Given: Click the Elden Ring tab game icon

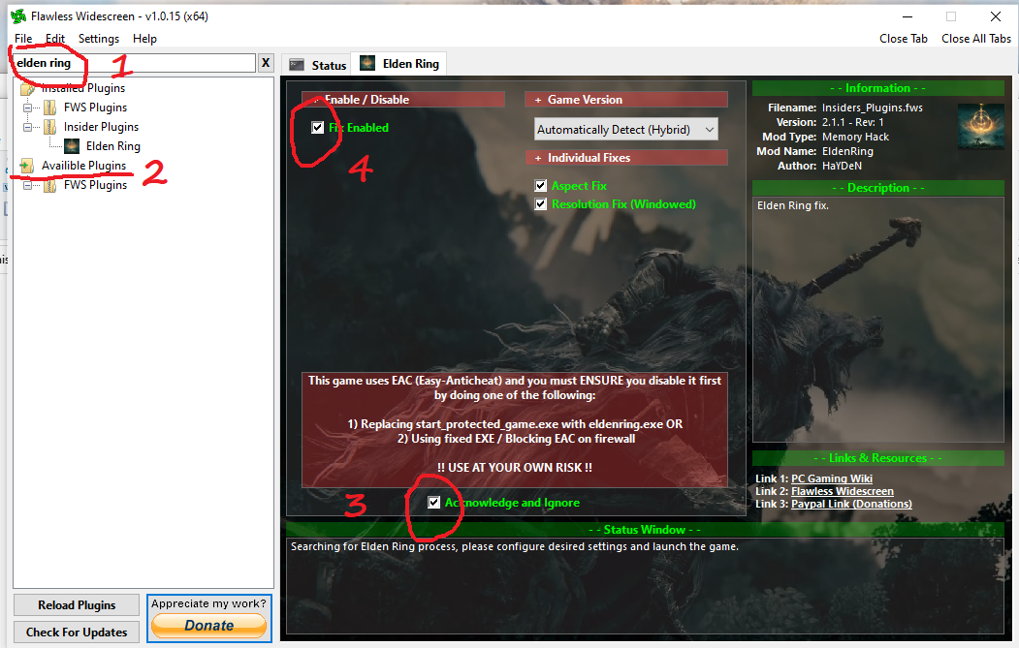Looking at the screenshot, I should pos(367,63).
